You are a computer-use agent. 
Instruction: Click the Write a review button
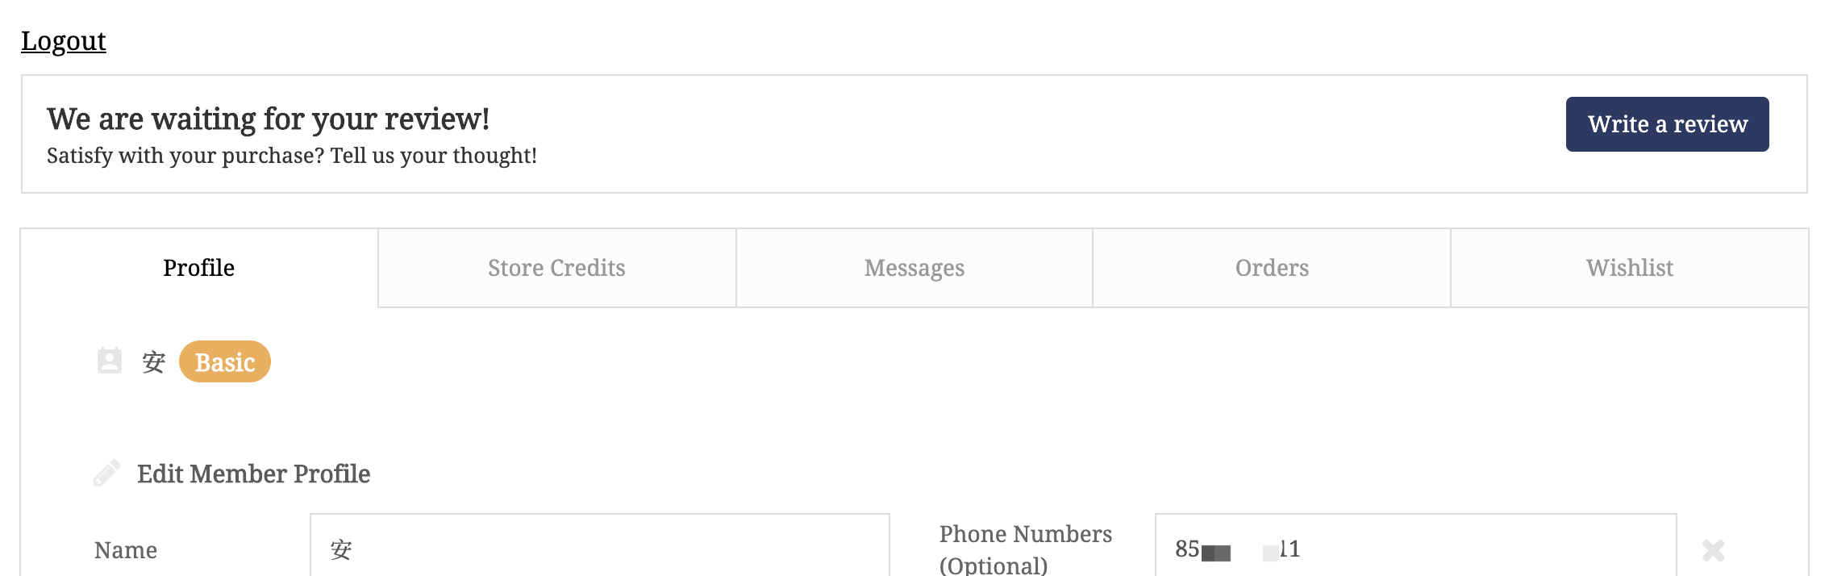tap(1667, 124)
